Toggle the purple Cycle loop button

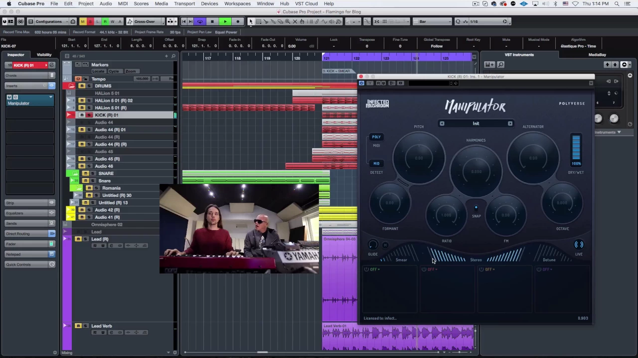point(200,21)
